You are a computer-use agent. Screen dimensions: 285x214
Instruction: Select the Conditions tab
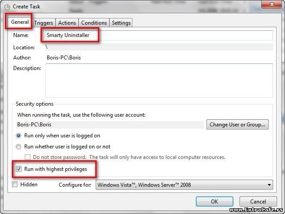[x=94, y=23]
